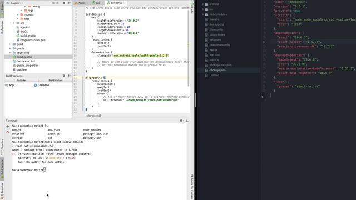Open app.iml in the project tree
356x200 pixels.
point(23,27)
